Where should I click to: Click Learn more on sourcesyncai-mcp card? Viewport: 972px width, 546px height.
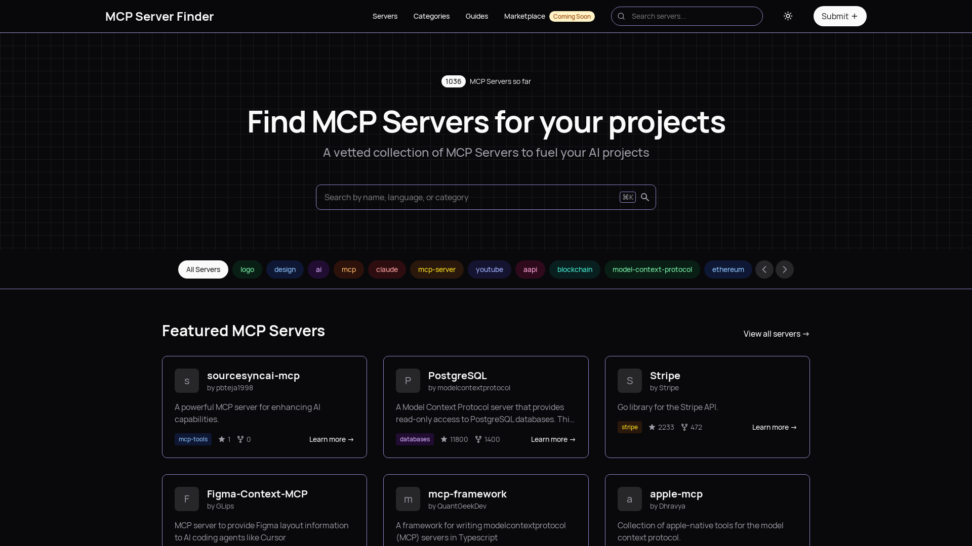[x=332, y=439]
